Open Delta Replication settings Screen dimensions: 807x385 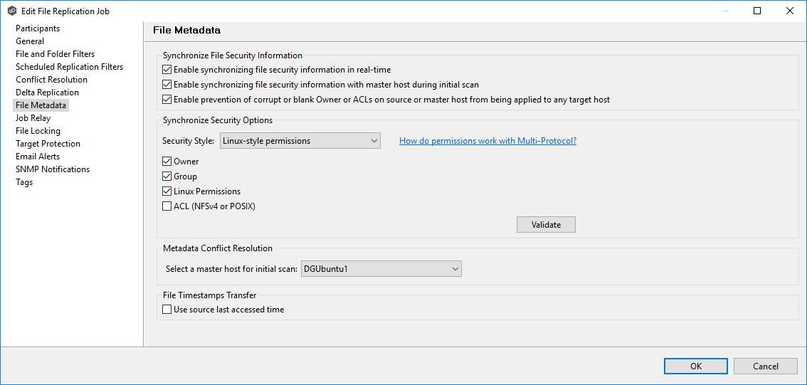[47, 93]
